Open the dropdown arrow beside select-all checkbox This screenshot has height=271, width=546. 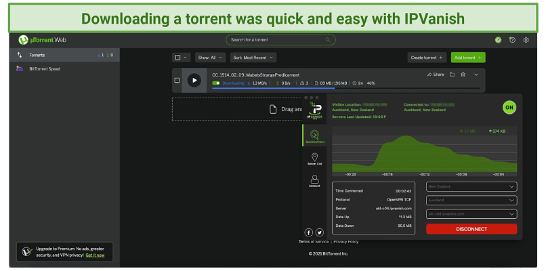(x=185, y=58)
